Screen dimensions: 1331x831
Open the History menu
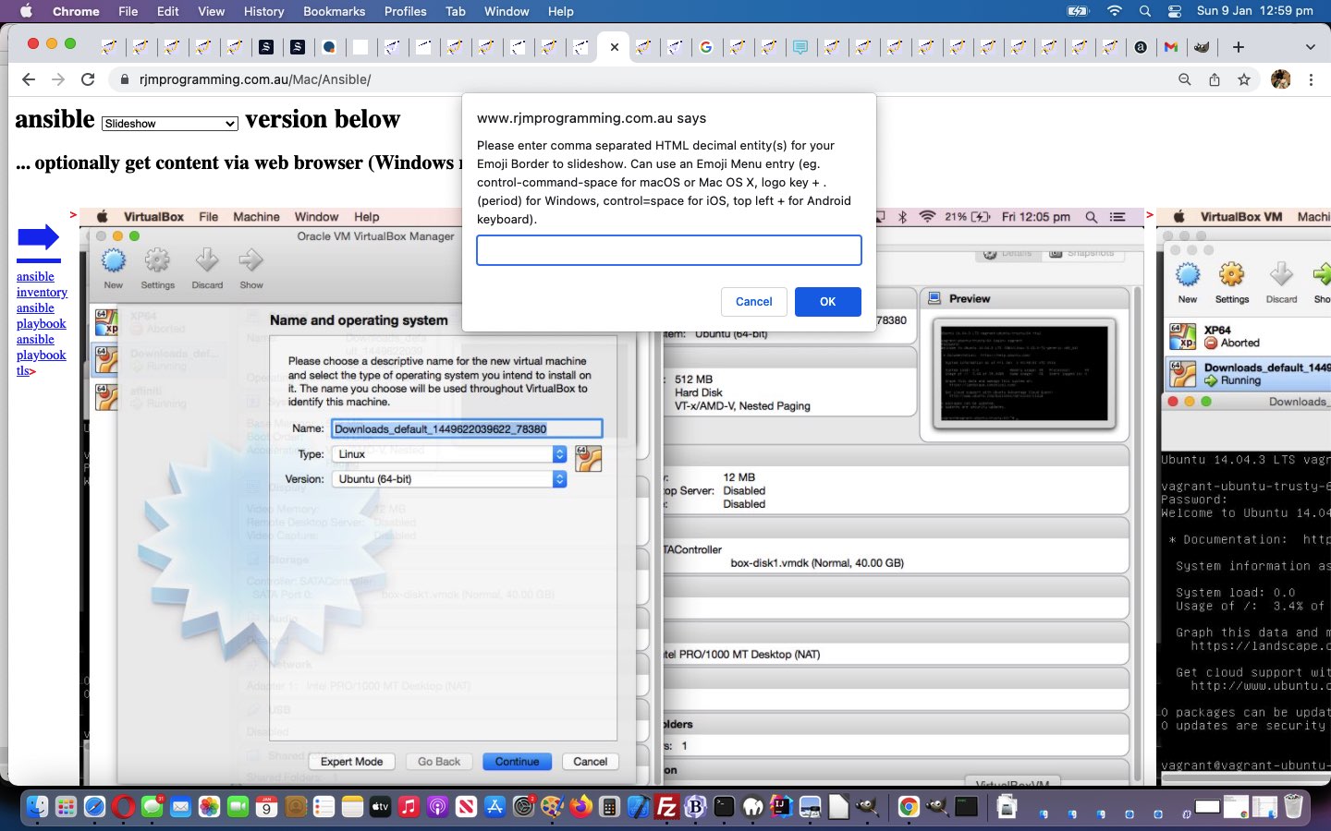[x=263, y=11]
